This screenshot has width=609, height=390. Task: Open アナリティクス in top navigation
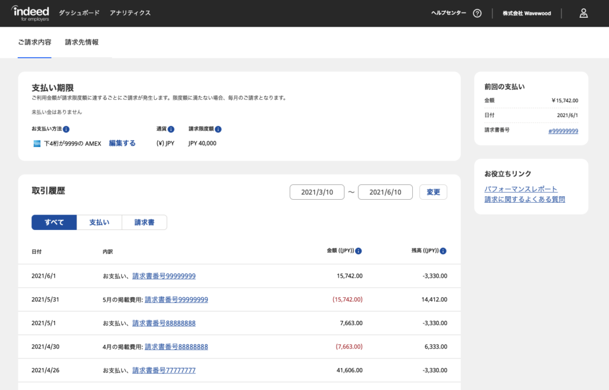[130, 13]
